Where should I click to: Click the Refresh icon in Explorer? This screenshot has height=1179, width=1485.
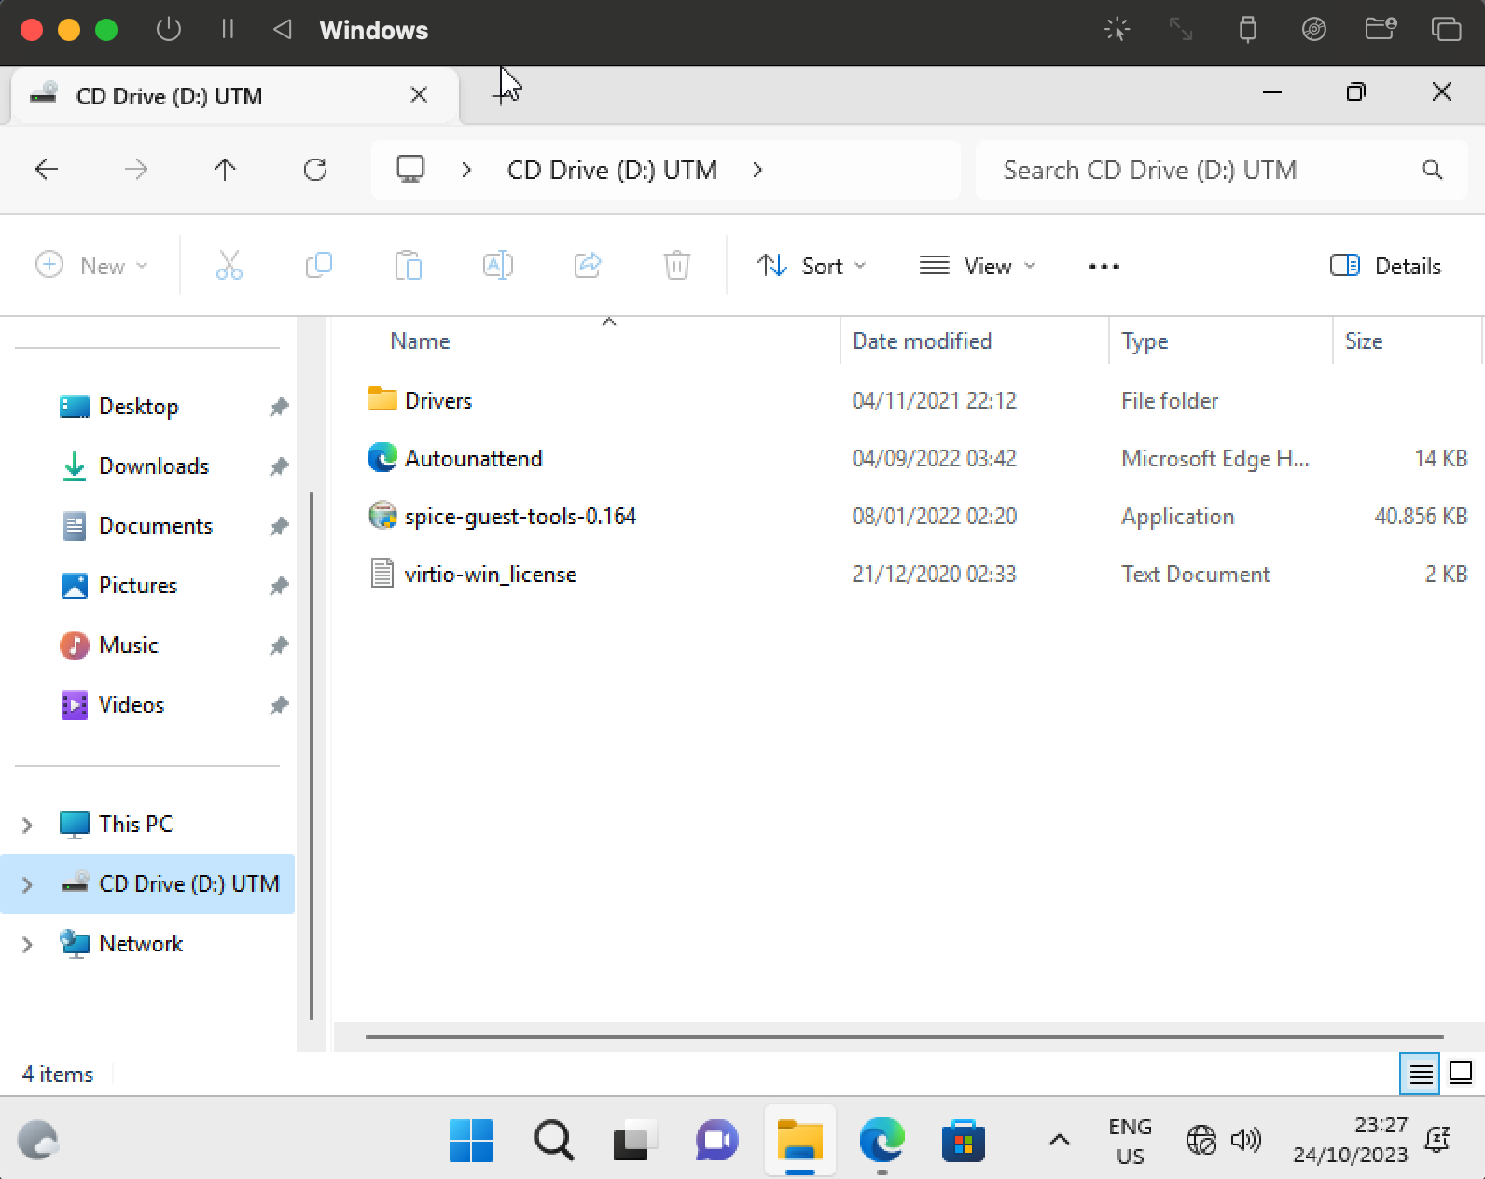(315, 170)
